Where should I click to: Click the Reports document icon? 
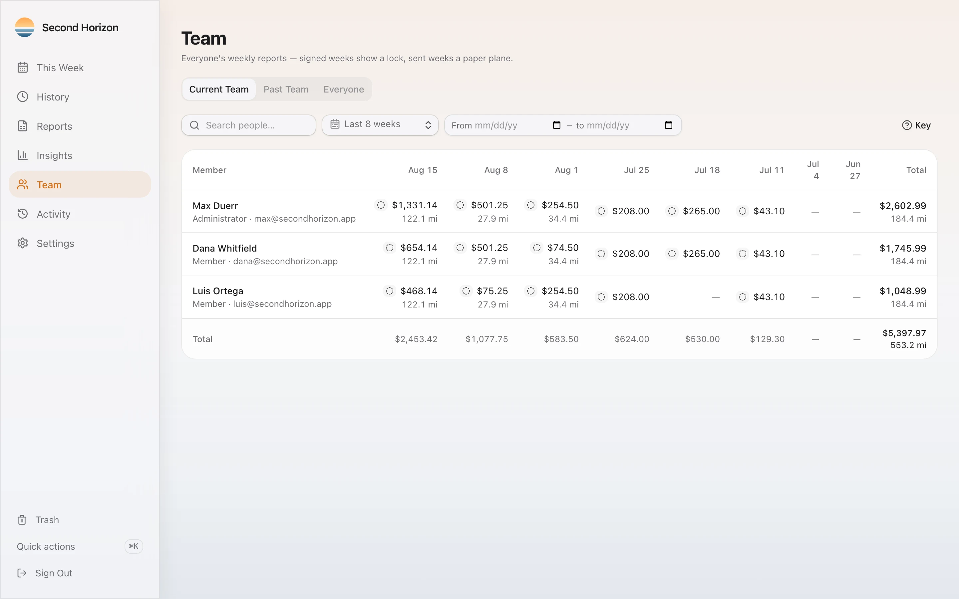(23, 126)
